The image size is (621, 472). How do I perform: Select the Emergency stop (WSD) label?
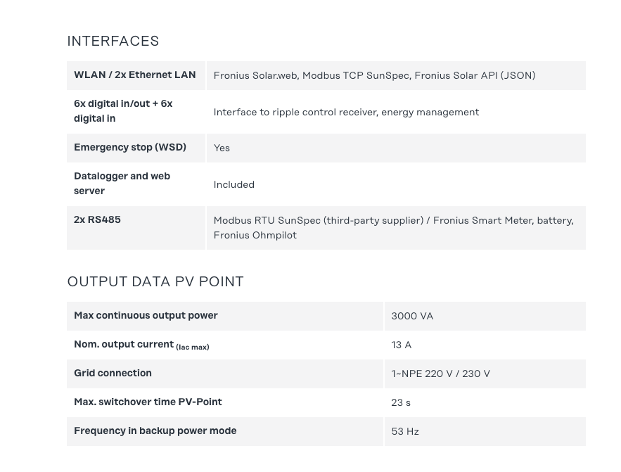(130, 147)
